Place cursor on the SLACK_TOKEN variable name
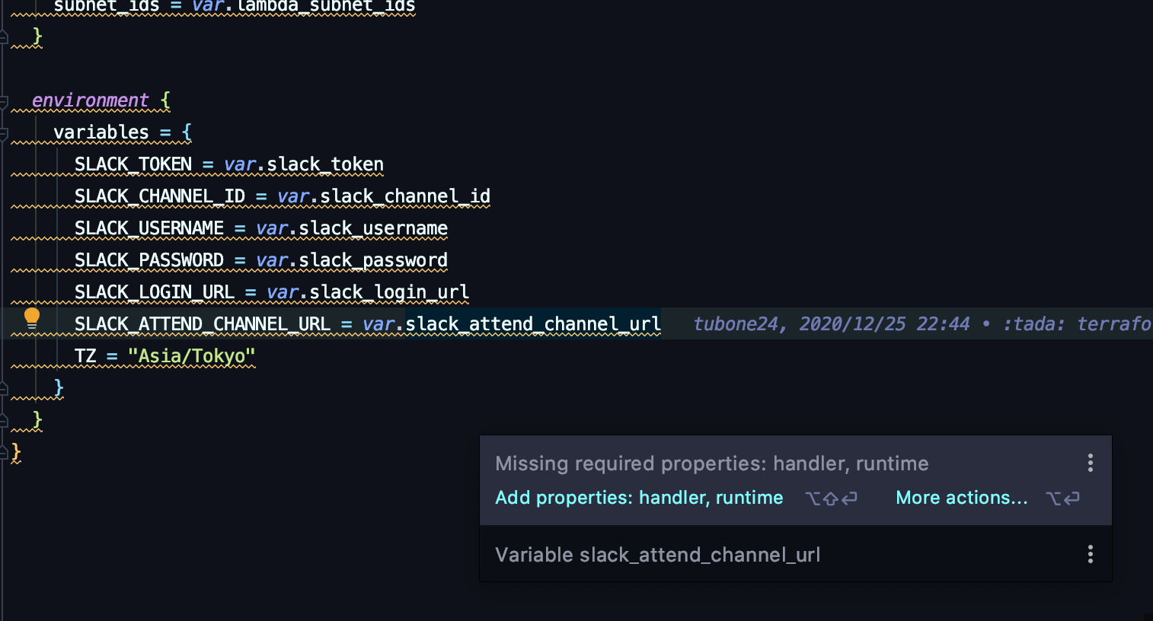This screenshot has height=621, width=1153. point(132,164)
